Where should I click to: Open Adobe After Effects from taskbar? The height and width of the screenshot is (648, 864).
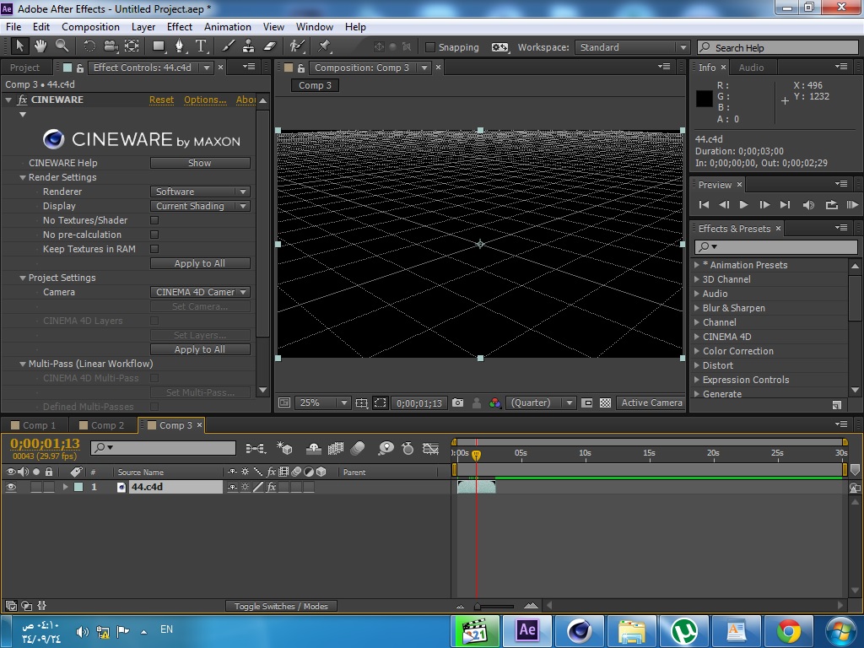pyautogui.click(x=526, y=629)
